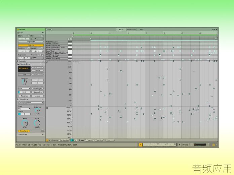
Task: Click the Invert button
Action: [x=37, y=70]
